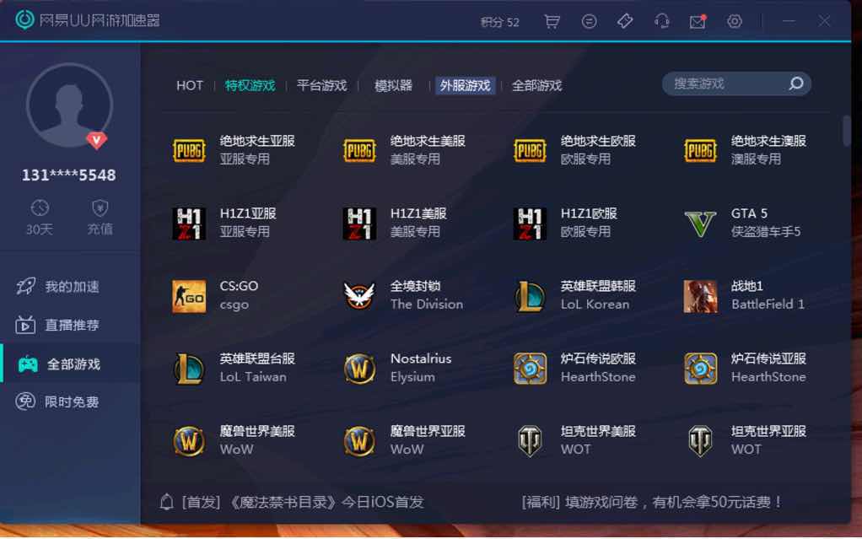The height and width of the screenshot is (539, 862).
Task: Click inside the 搜索游戏 search field
Action: 736,84
